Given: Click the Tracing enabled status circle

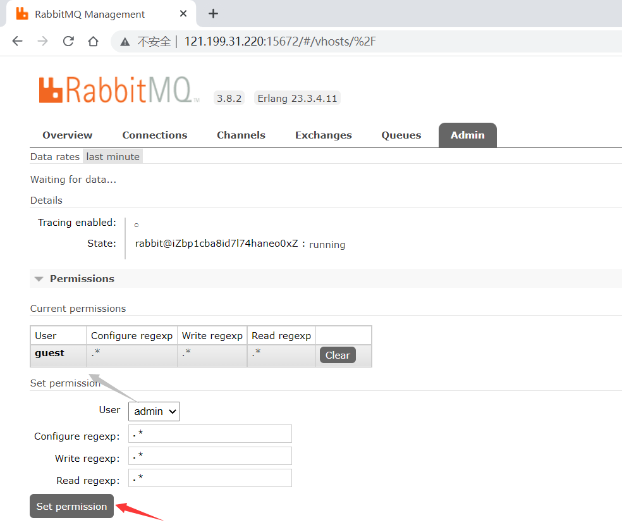Looking at the screenshot, I should pos(137,225).
